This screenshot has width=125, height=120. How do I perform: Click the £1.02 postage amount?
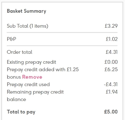point(112,39)
